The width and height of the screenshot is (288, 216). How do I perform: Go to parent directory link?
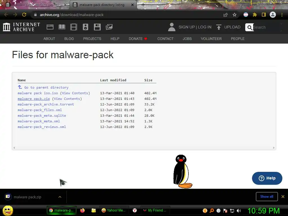point(46,87)
